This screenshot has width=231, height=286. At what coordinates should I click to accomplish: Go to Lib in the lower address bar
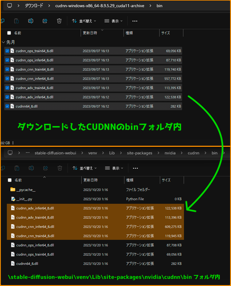pos(112,153)
